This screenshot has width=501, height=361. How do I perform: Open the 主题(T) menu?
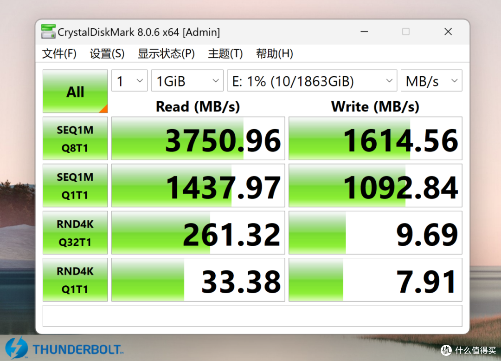tap(225, 53)
